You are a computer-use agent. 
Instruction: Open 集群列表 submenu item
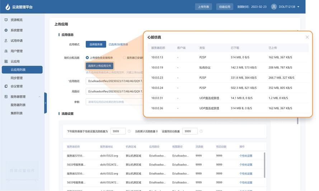[17, 113]
